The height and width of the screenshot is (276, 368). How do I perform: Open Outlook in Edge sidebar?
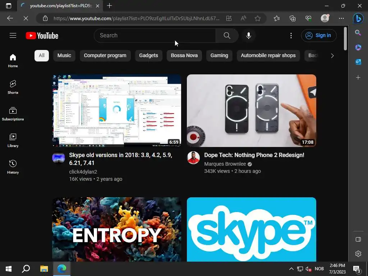coord(358,62)
